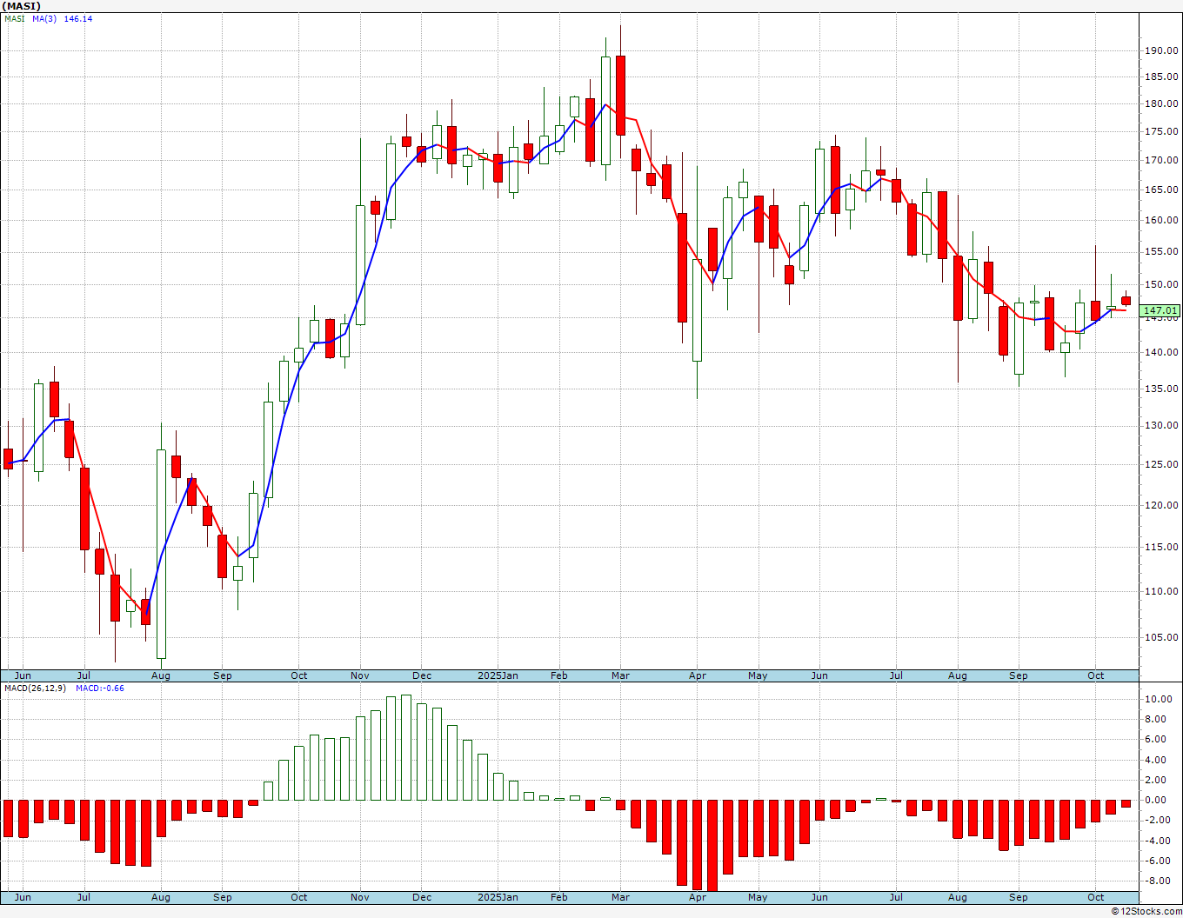Click Mar on the price chart's time axis
The height and width of the screenshot is (918, 1183).
620,675
